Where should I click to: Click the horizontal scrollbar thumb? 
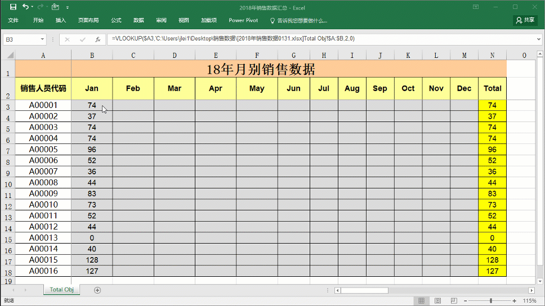[364, 290]
